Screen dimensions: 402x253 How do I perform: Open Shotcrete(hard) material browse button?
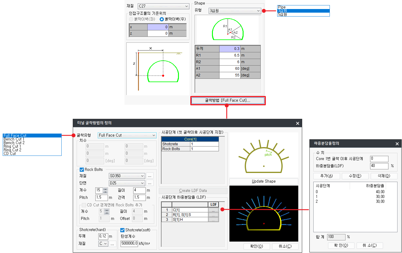pyautogui.click(x=113, y=244)
